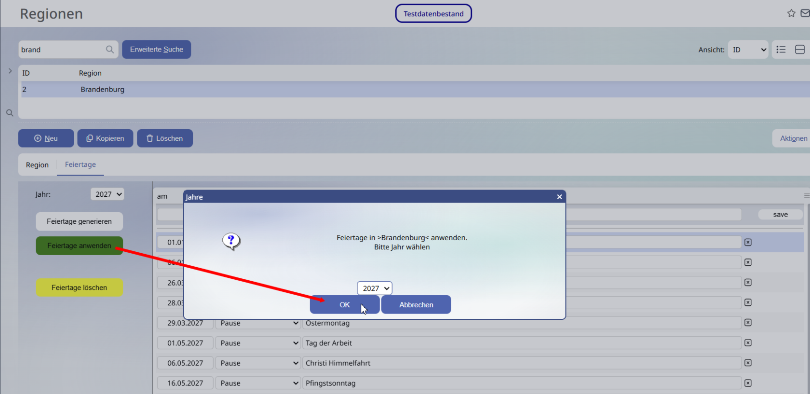
Task: Open the Ansicht ID dropdown
Action: tap(748, 49)
